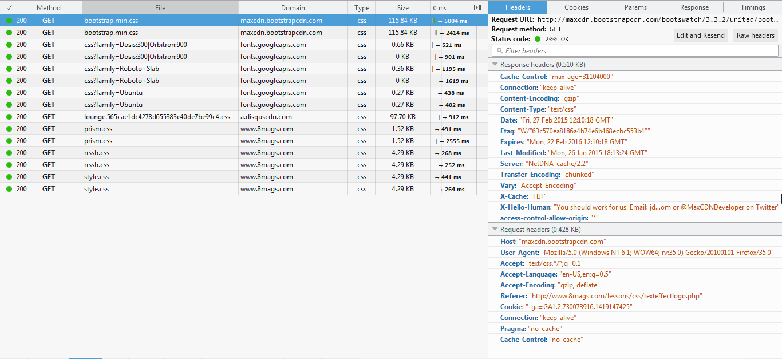Click the green status dot of the 901 ms request
The height and width of the screenshot is (359, 782).
click(9, 57)
